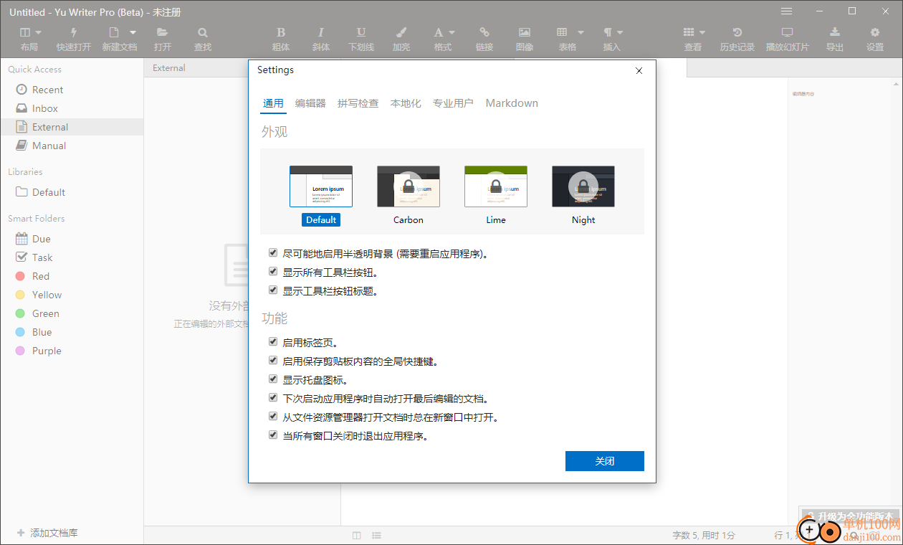The image size is (903, 545).
Task: Toggle 启用保存剪贴板内容的全局快捷键 checkbox
Action: tap(273, 361)
